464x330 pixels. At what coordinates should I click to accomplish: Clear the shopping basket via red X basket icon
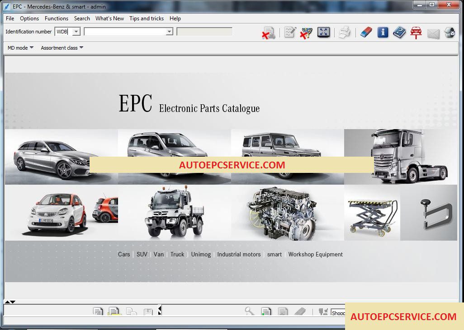click(x=306, y=33)
